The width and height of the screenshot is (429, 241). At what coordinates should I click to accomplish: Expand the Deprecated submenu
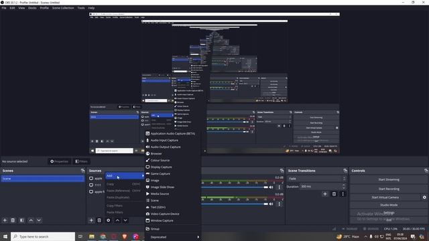173,237
